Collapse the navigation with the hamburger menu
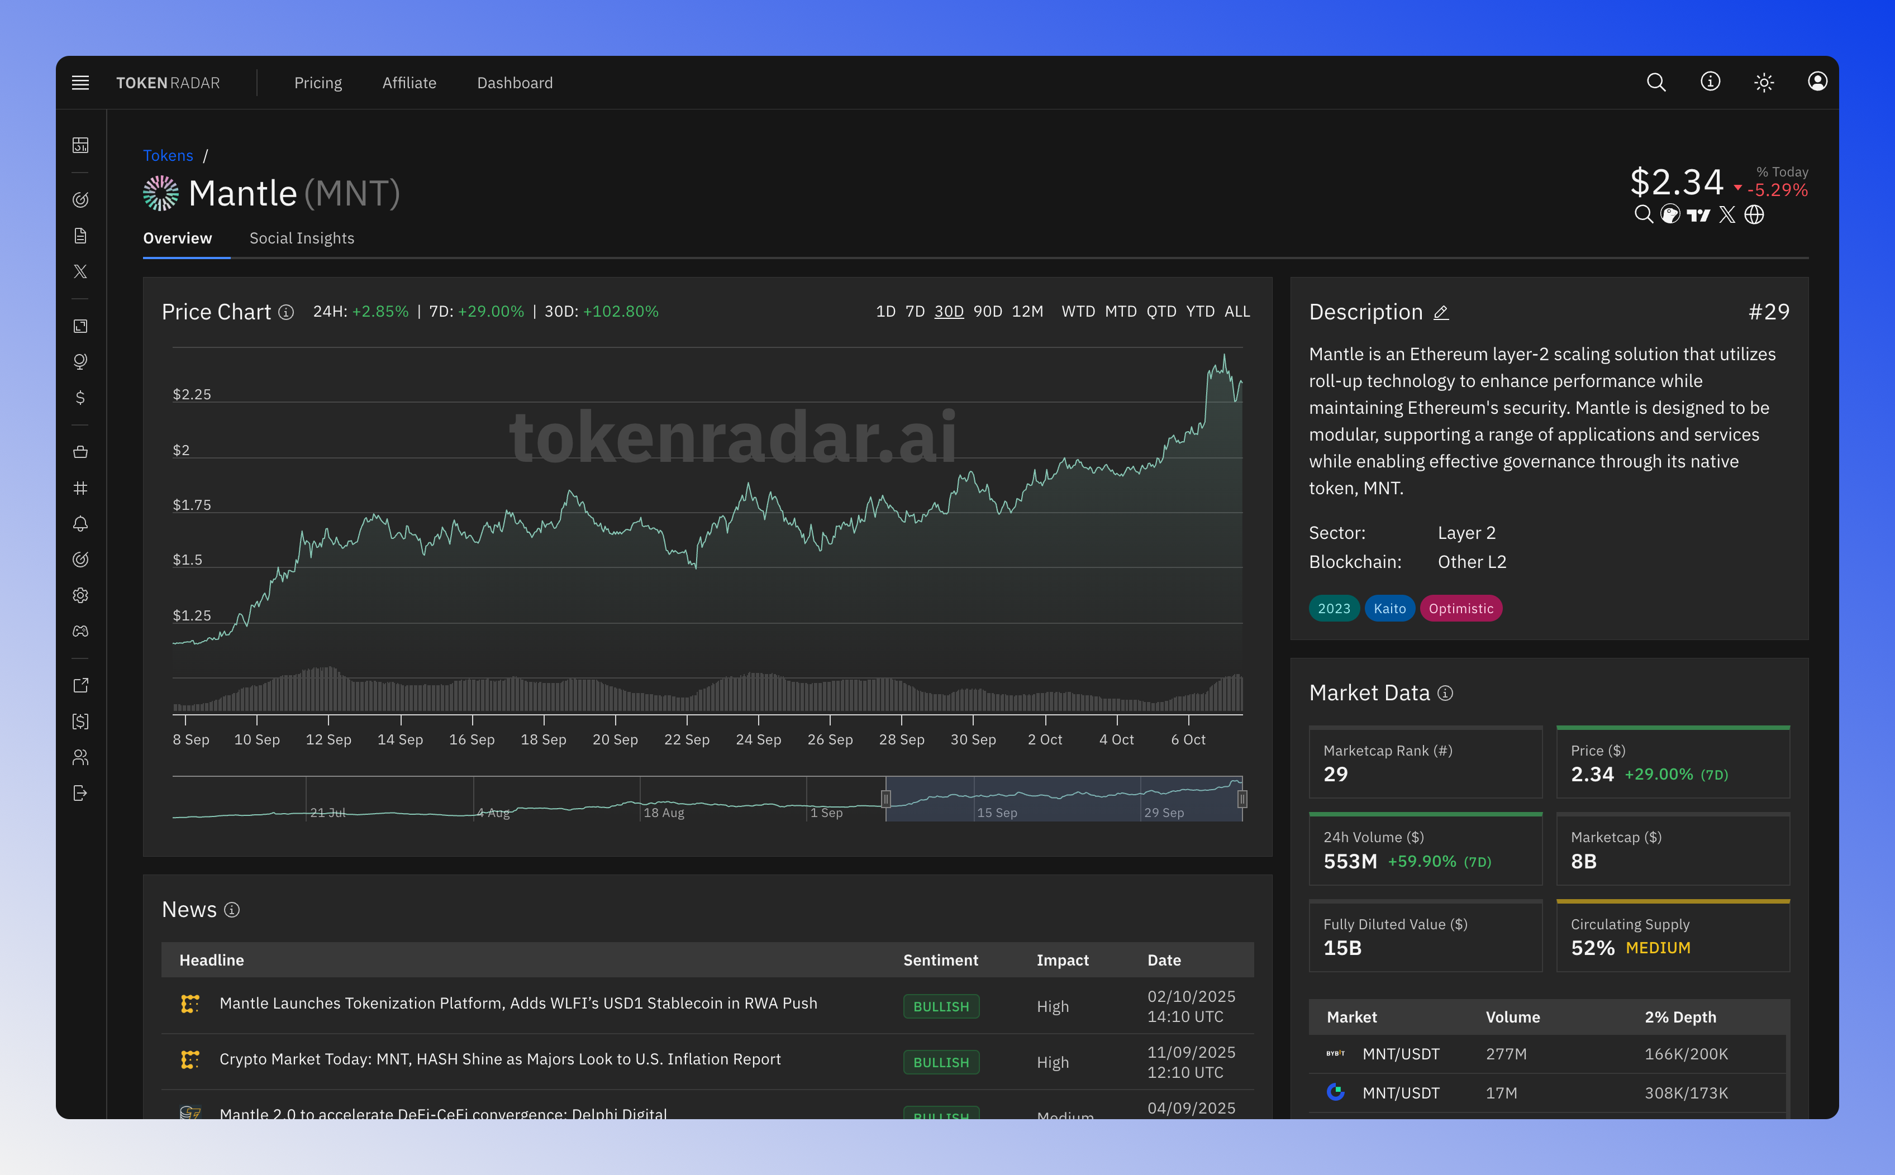1895x1175 pixels. [x=80, y=83]
